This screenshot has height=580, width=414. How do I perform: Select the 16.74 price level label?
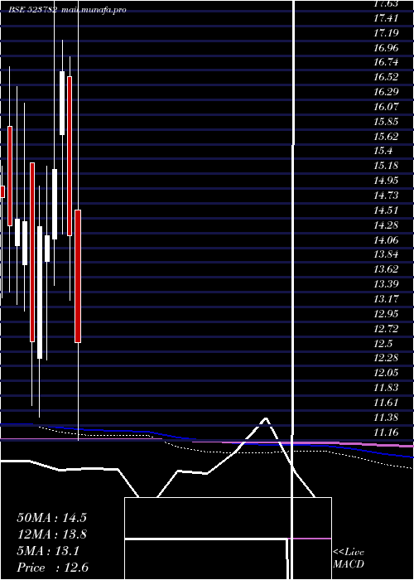click(386, 62)
